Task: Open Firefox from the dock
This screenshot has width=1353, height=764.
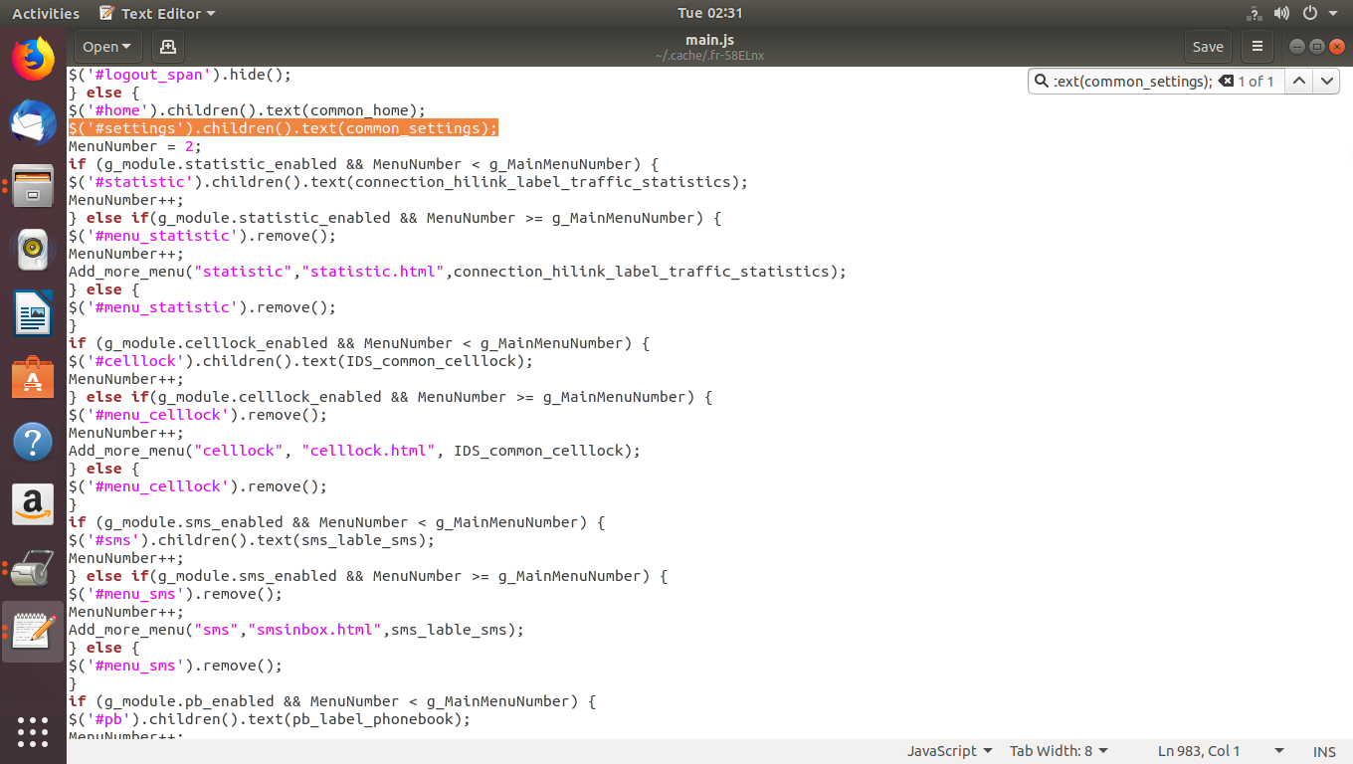Action: 33,59
